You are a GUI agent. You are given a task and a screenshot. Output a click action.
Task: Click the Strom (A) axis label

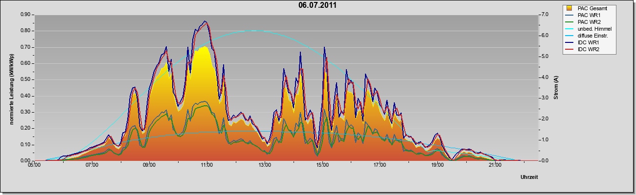(556, 88)
